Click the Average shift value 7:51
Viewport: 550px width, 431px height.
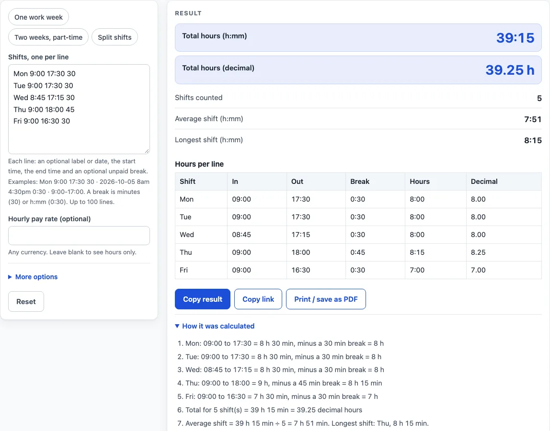click(533, 119)
